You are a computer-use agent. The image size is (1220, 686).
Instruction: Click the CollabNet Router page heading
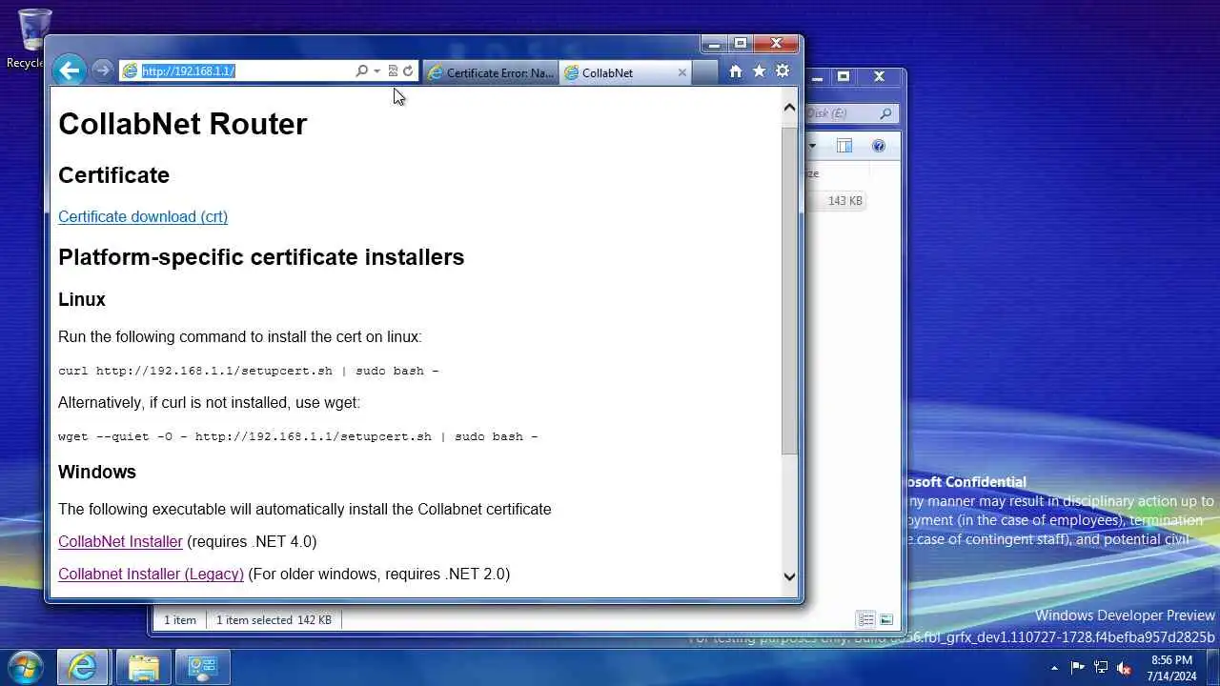[x=182, y=124]
